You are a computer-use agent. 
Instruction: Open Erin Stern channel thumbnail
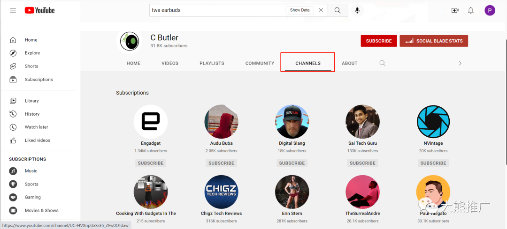pos(292,192)
